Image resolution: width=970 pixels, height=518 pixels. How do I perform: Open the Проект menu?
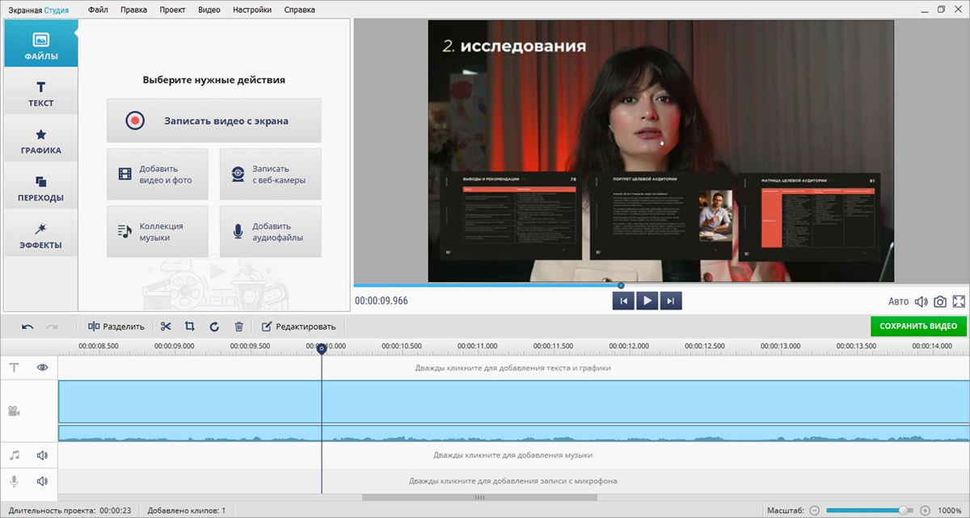click(x=171, y=10)
